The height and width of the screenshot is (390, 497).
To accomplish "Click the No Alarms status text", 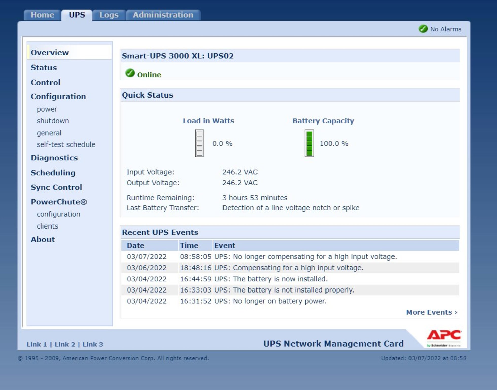I will click(x=446, y=29).
